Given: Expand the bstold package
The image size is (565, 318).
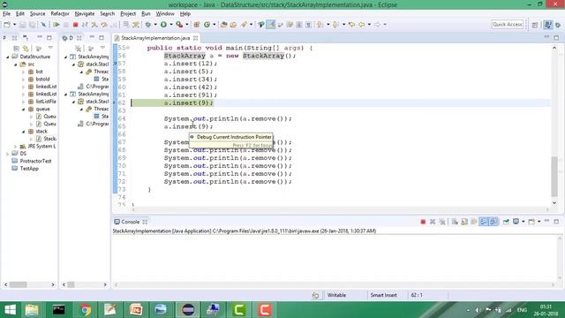Looking at the screenshot, I should 24,79.
